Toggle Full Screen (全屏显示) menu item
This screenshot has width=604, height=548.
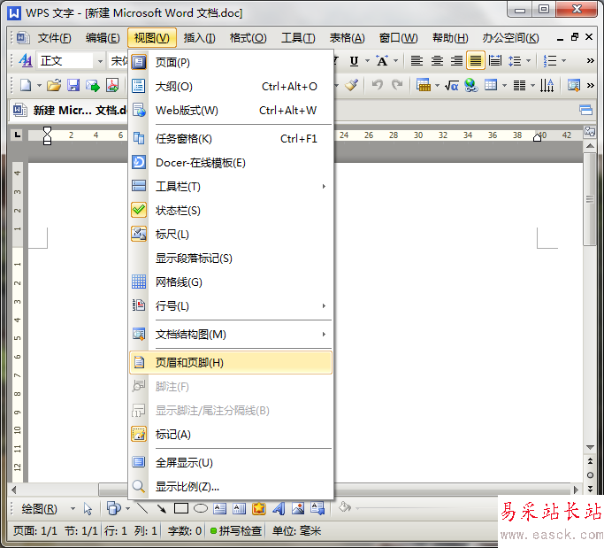coord(231,463)
